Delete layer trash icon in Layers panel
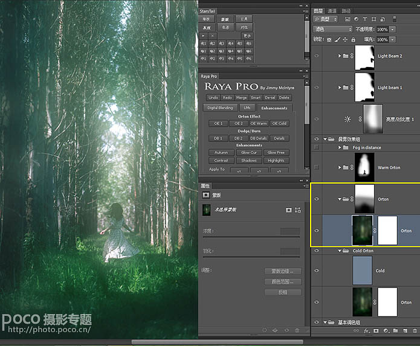 coord(415,331)
